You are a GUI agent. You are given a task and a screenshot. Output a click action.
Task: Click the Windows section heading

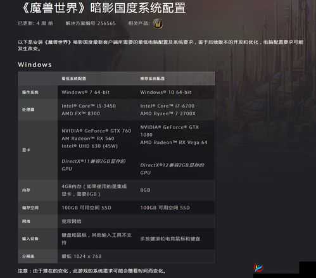click(x=35, y=65)
